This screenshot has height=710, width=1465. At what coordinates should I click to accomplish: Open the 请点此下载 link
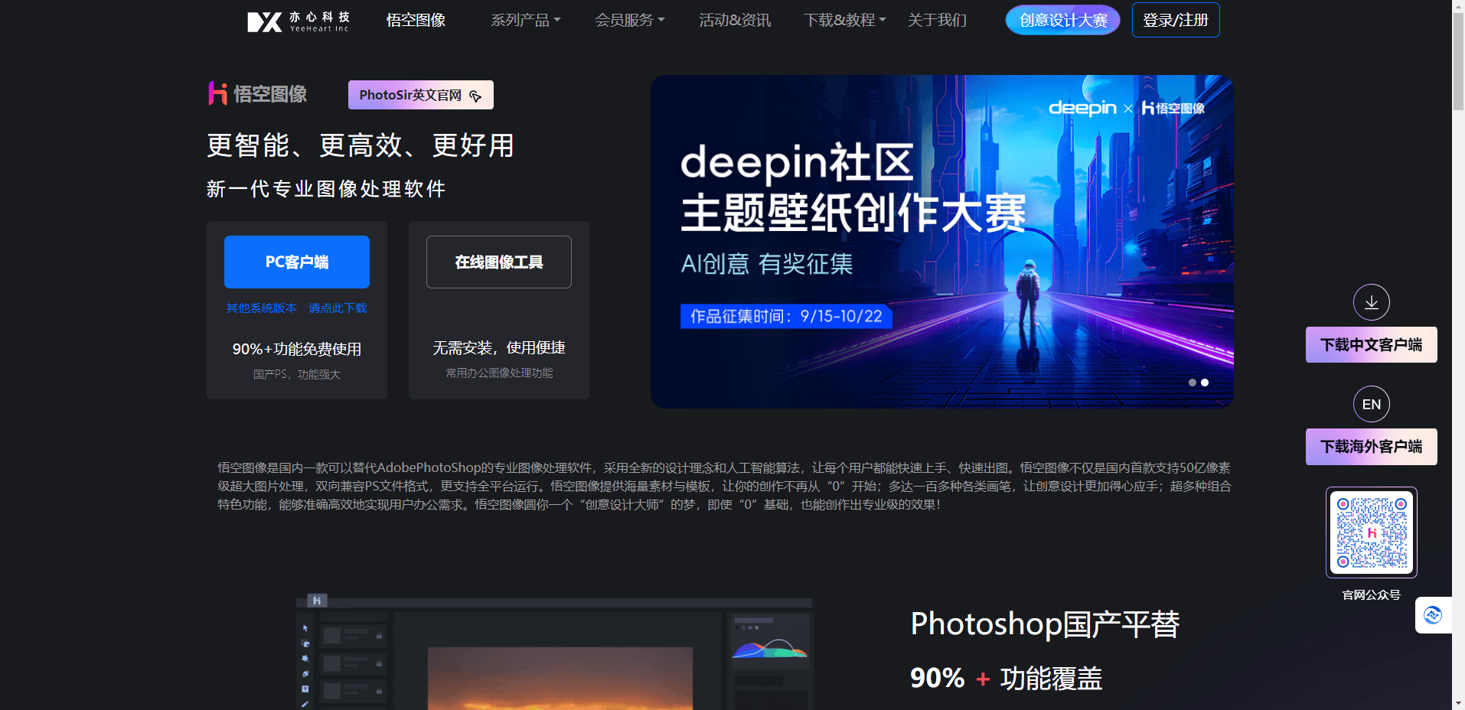[338, 308]
